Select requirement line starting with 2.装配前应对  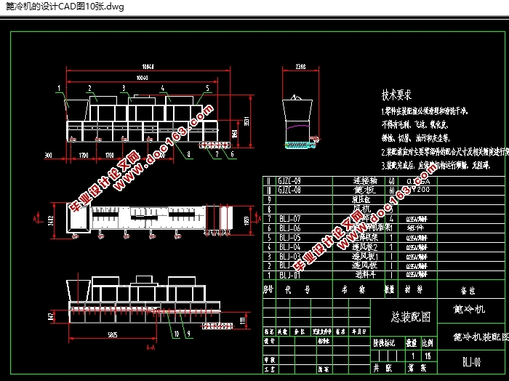(x=445, y=152)
